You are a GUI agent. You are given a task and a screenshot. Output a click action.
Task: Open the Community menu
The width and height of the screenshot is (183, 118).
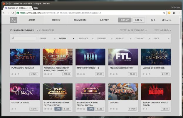(x=80, y=20)
